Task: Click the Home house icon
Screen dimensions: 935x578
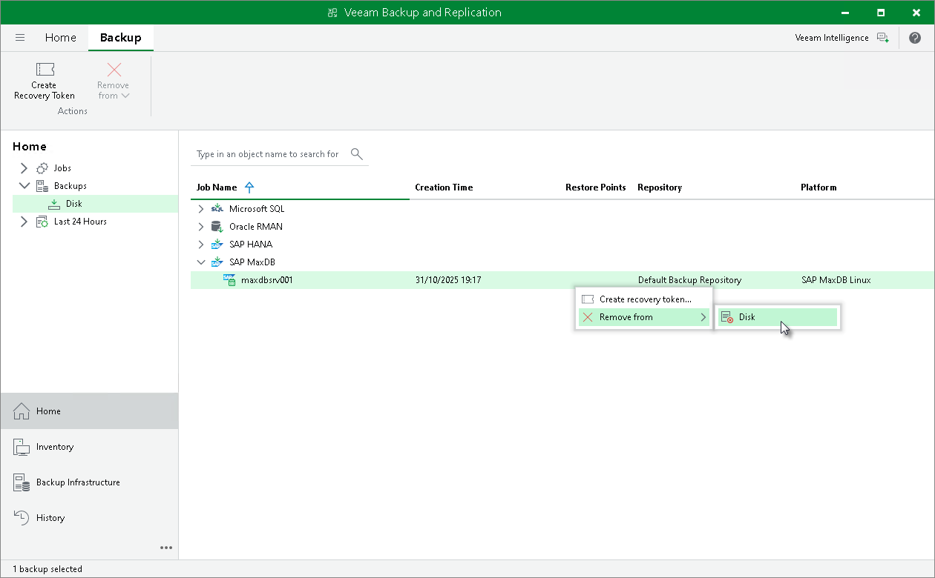Action: tap(22, 411)
